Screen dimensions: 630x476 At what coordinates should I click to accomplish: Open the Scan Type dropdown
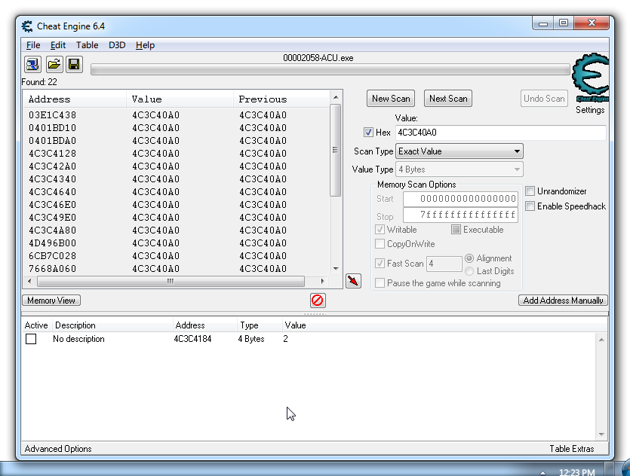pos(459,151)
